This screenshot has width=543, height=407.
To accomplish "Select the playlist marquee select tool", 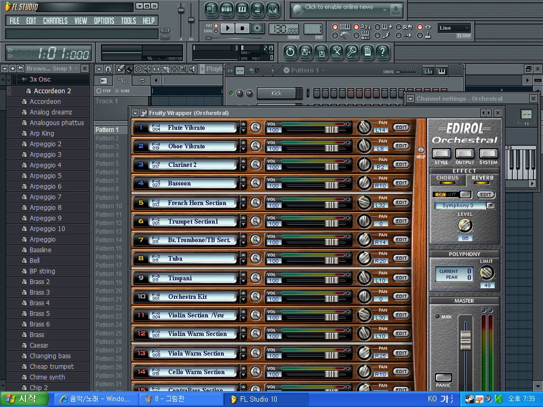I will (x=174, y=69).
